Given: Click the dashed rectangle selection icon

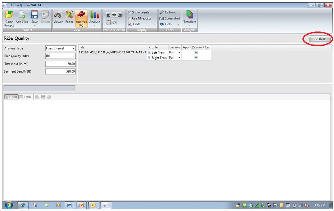Looking at the screenshot, I should tap(109, 23).
